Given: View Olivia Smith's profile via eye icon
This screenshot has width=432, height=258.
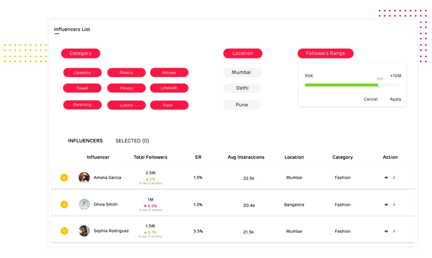Looking at the screenshot, I should [386, 205].
